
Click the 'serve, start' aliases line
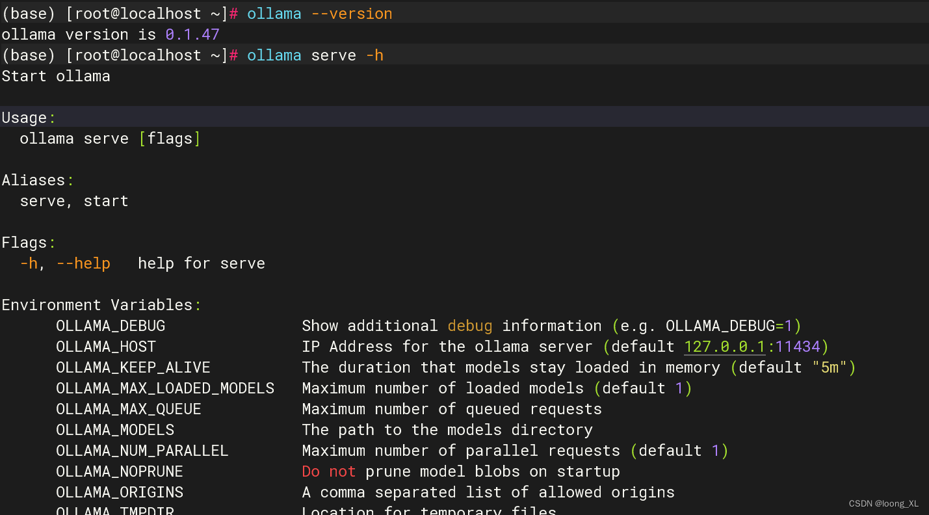74,202
